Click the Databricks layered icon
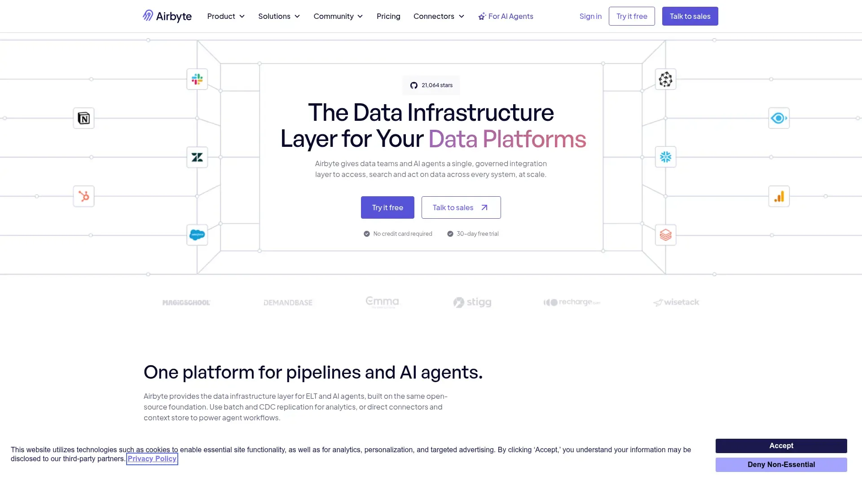 [x=665, y=235]
